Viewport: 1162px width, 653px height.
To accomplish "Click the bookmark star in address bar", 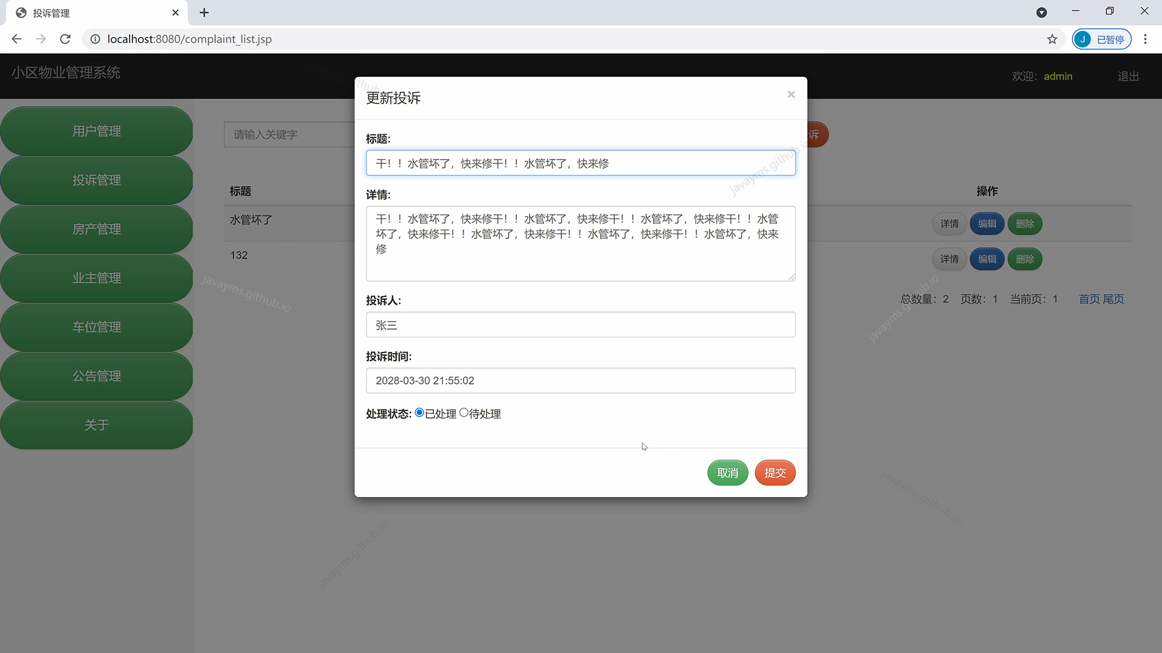I will [x=1052, y=39].
